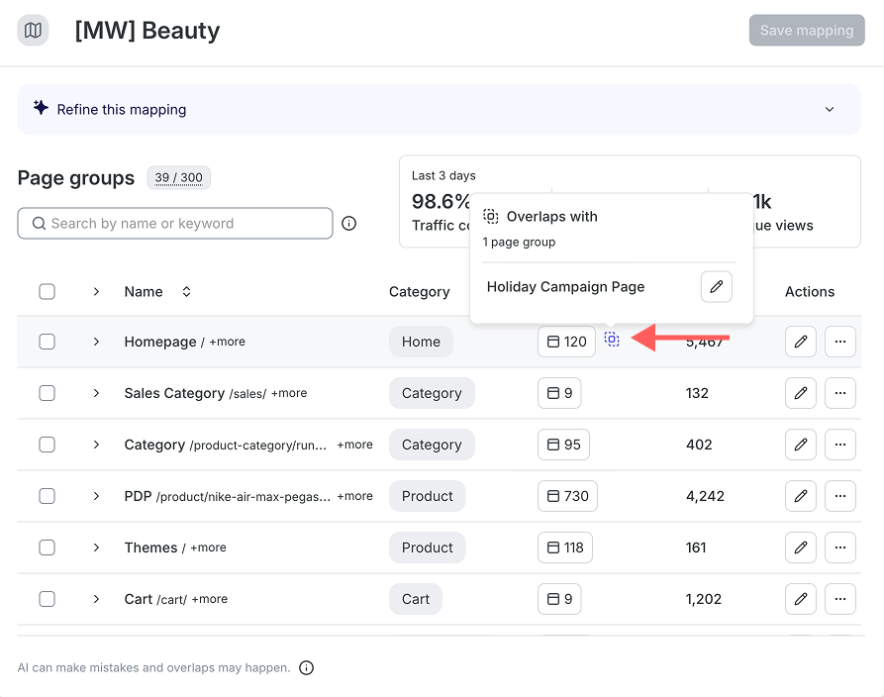Image resolution: width=884 pixels, height=697 pixels.
Task: Open the 9 pages badge for Cart
Action: point(559,599)
